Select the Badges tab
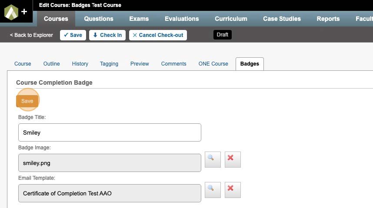 pyautogui.click(x=250, y=64)
